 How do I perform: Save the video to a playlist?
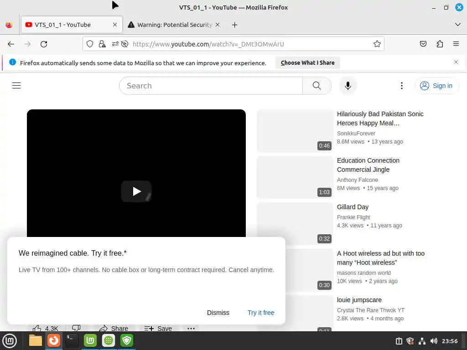point(158,328)
